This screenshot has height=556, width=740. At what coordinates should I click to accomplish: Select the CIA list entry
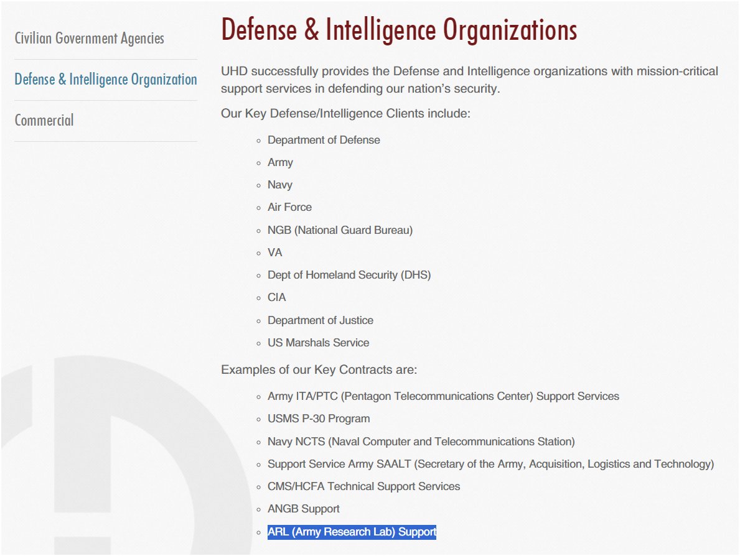coord(277,297)
